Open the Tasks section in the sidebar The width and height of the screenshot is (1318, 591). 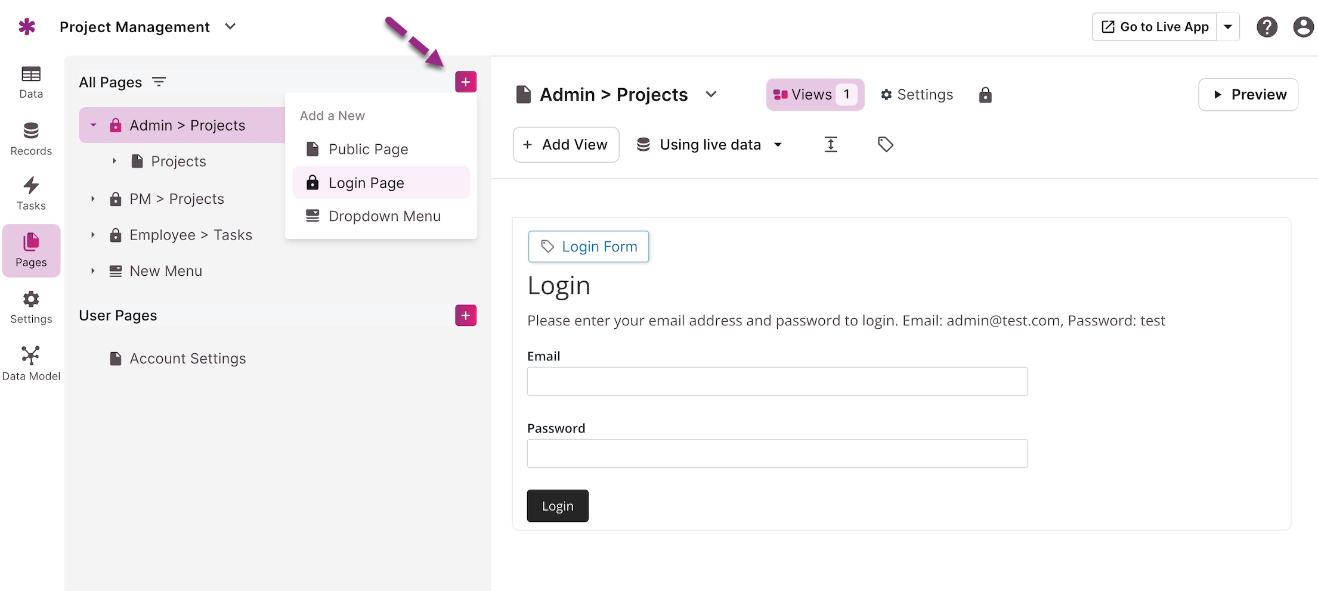tap(30, 192)
